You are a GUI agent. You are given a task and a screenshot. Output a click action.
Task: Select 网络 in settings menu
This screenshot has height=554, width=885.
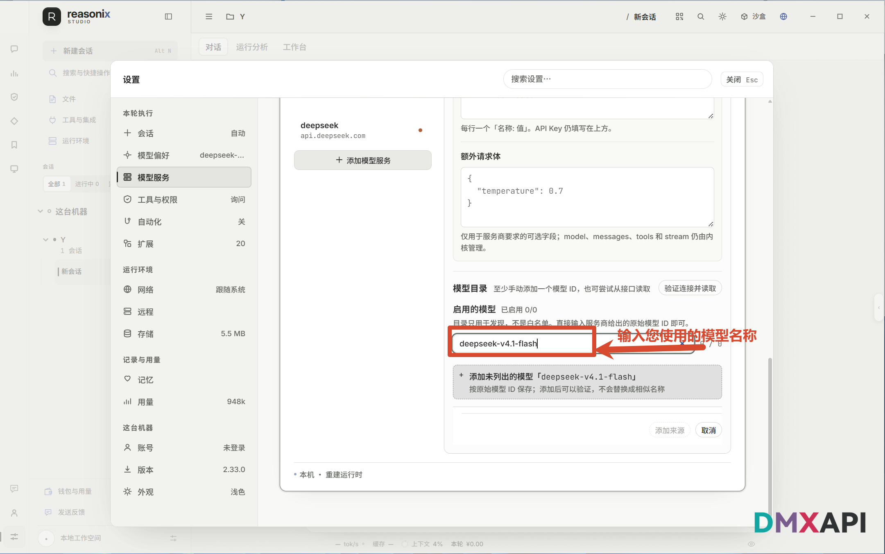click(x=184, y=289)
